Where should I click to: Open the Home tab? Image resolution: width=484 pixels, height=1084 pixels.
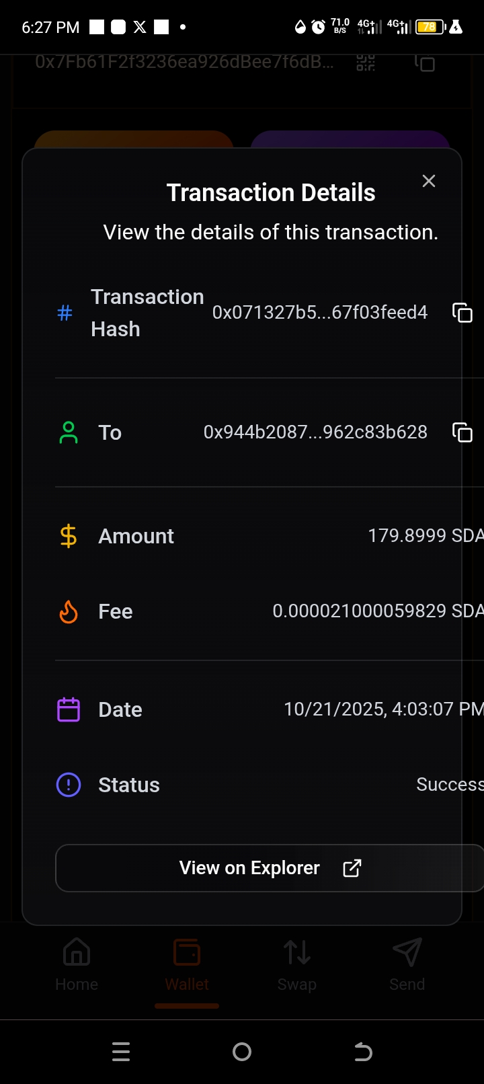pos(77,964)
